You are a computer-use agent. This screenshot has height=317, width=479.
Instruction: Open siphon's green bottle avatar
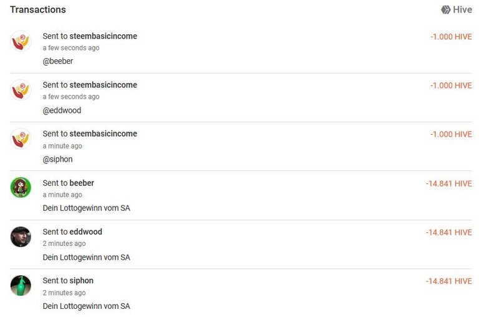click(21, 286)
